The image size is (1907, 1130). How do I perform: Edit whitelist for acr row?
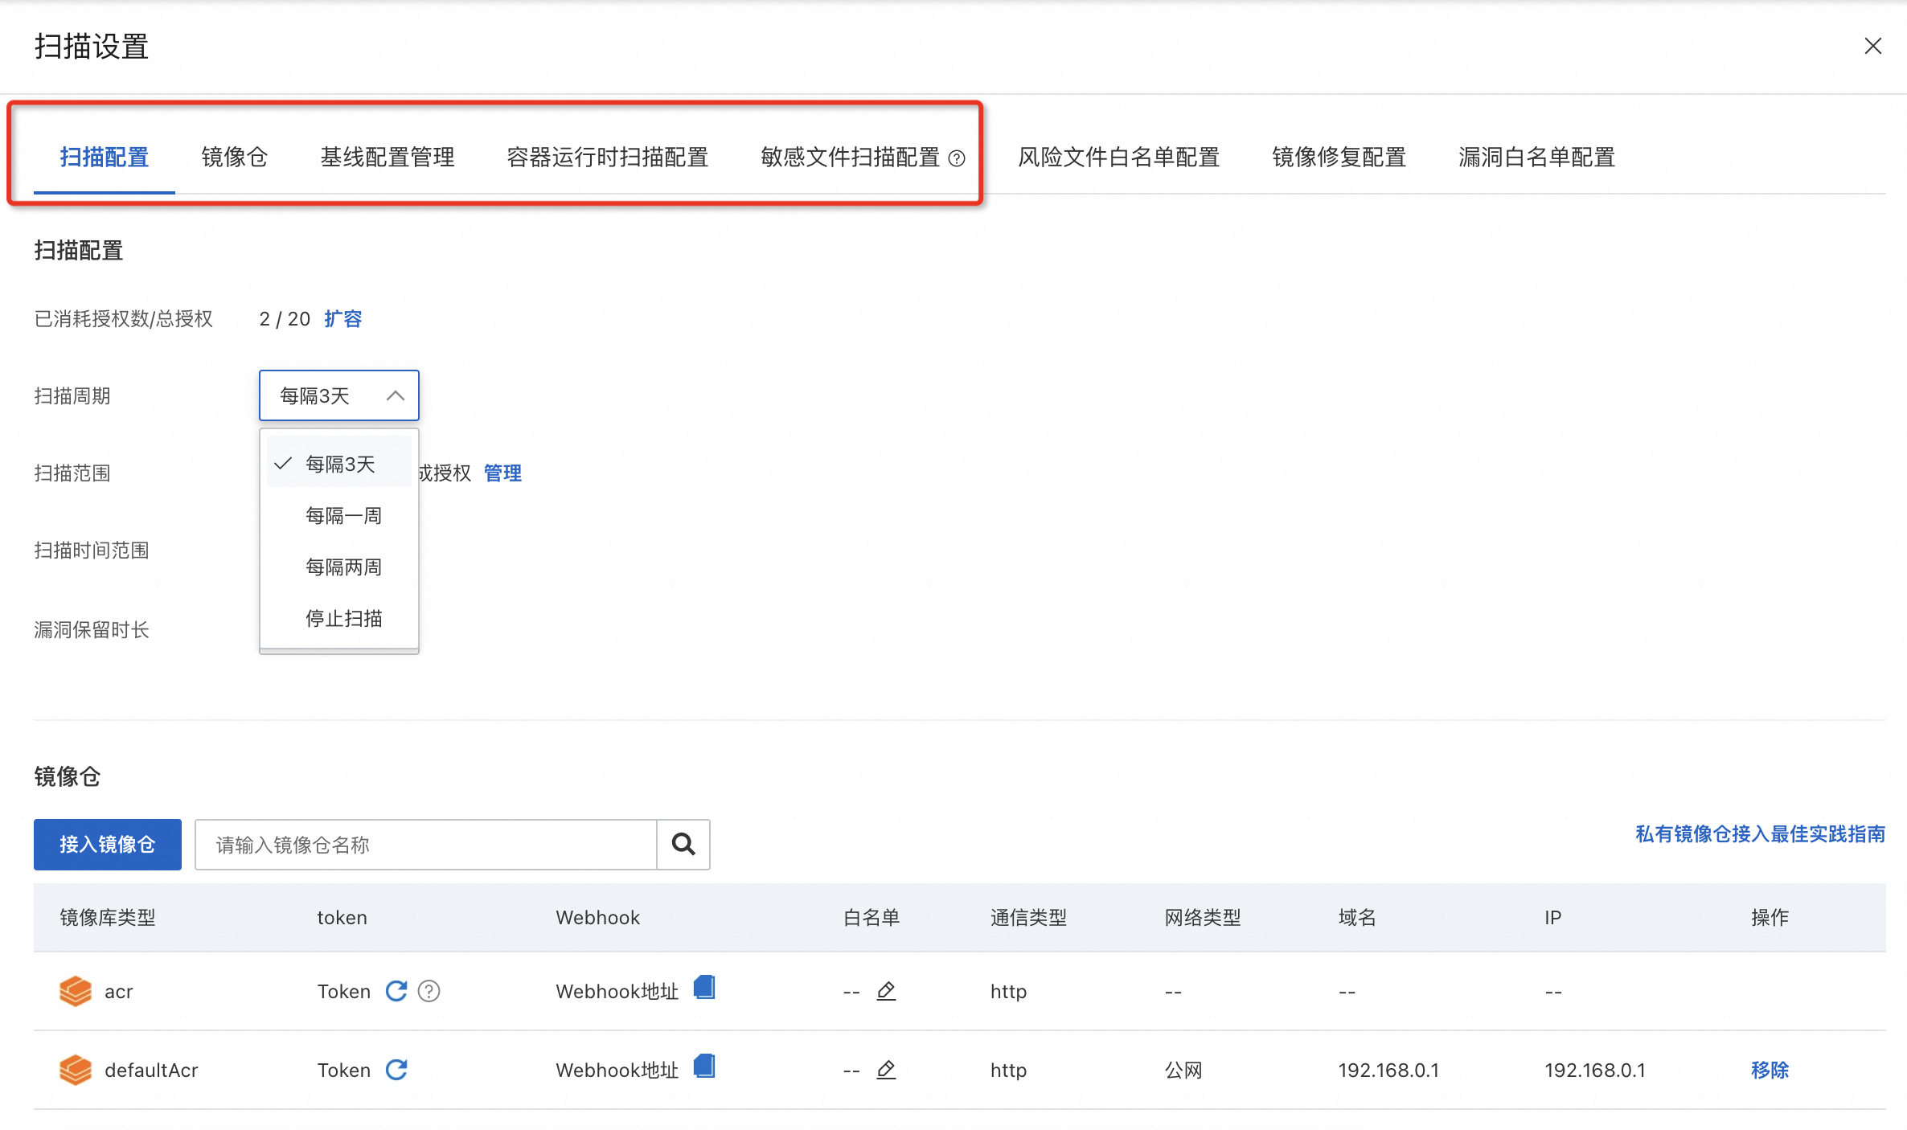point(886,991)
